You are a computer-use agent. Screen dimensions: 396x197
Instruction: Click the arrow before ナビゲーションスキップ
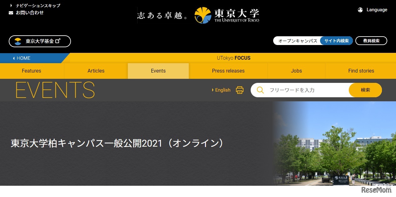[11, 6]
